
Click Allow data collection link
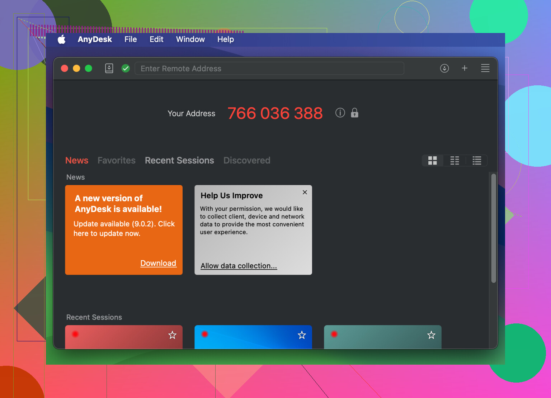coord(239,266)
